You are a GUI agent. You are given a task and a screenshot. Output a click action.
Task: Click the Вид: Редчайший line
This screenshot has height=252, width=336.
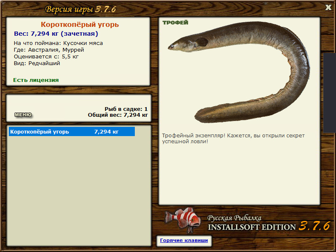coord(37,63)
